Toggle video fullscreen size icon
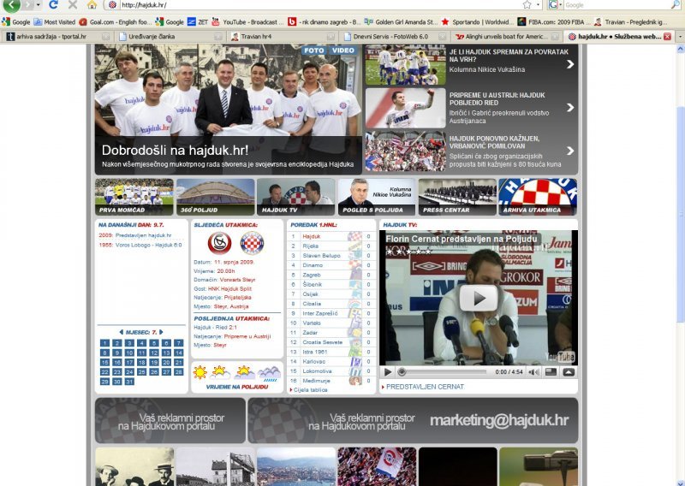This screenshot has height=486, width=685. point(551,372)
